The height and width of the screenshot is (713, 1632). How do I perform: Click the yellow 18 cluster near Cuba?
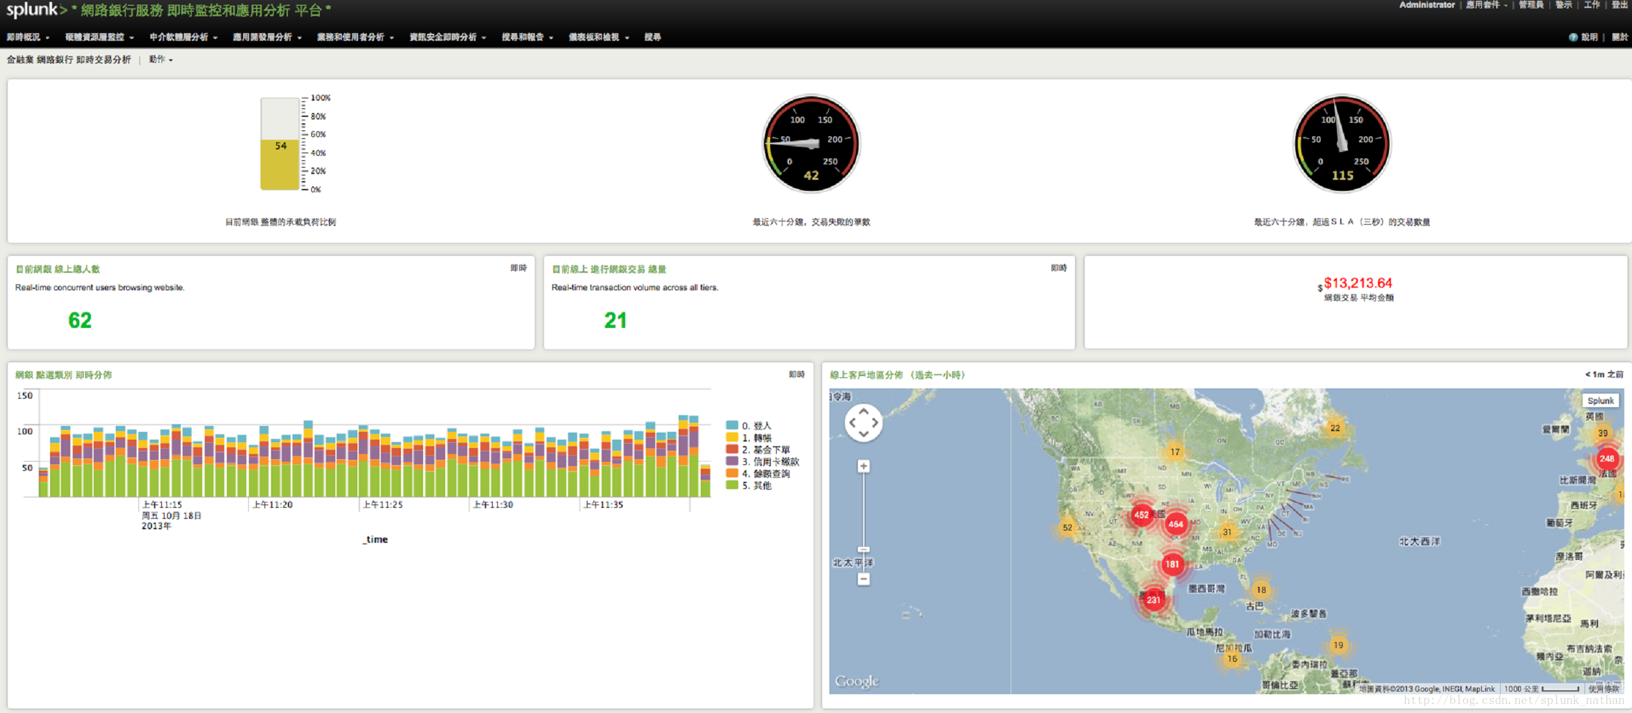pyautogui.click(x=1262, y=590)
